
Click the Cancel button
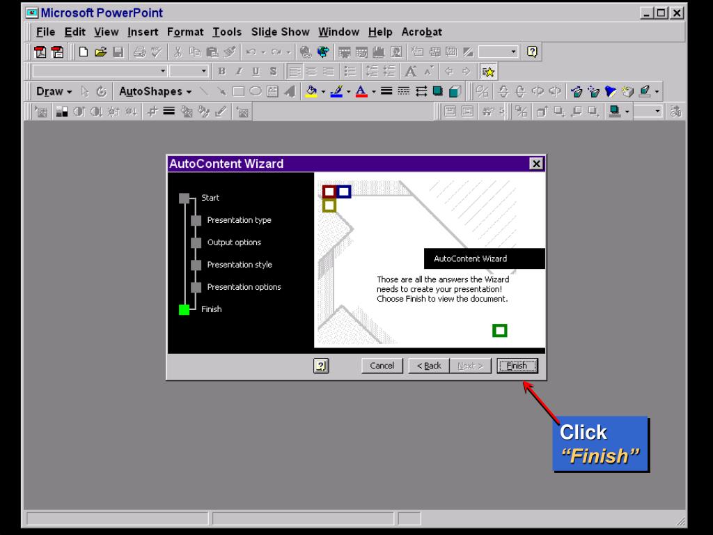pos(382,366)
